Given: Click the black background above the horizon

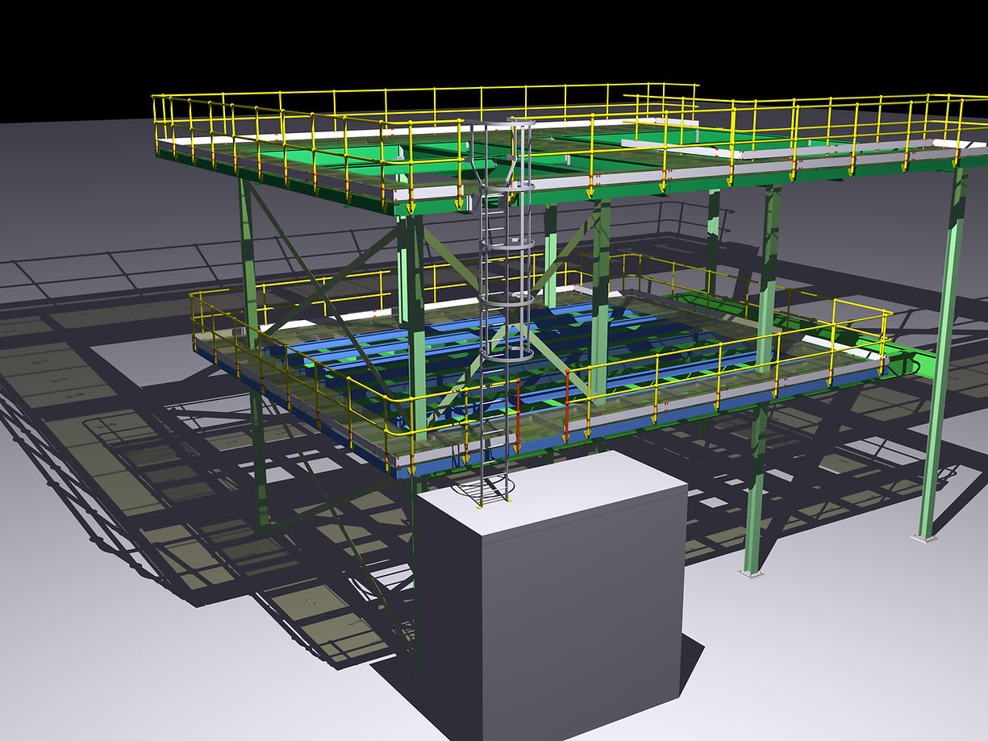Looking at the screenshot, I should click(484, 32).
